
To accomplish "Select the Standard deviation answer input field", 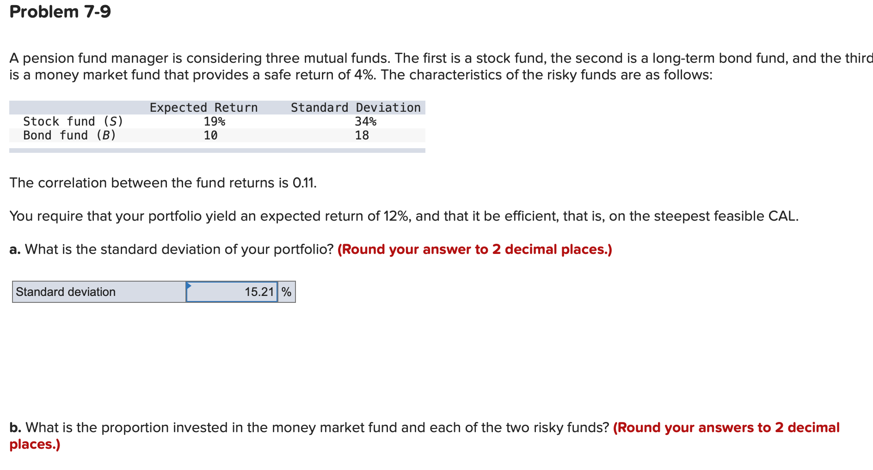I will 231,291.
